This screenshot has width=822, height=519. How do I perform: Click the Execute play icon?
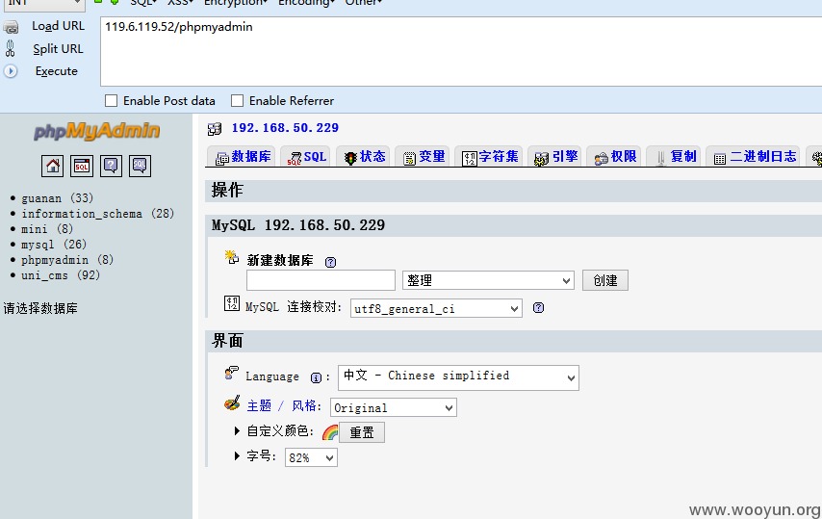[11, 71]
